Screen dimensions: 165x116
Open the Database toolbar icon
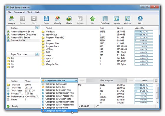click(105, 19)
